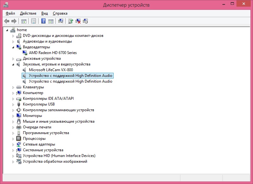Open the Справка menu
253x184 pixels.
click(x=60, y=13)
